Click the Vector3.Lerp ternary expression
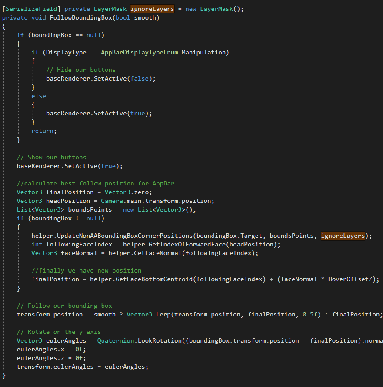Viewport: 383px width, 387px height. point(204,314)
